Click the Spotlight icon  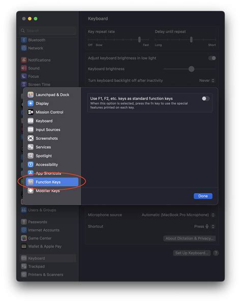pyautogui.click(x=31, y=156)
